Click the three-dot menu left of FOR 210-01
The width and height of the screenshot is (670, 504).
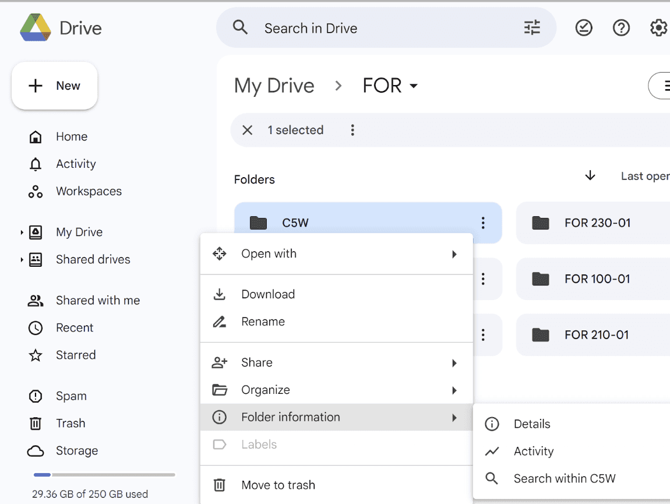[483, 334]
